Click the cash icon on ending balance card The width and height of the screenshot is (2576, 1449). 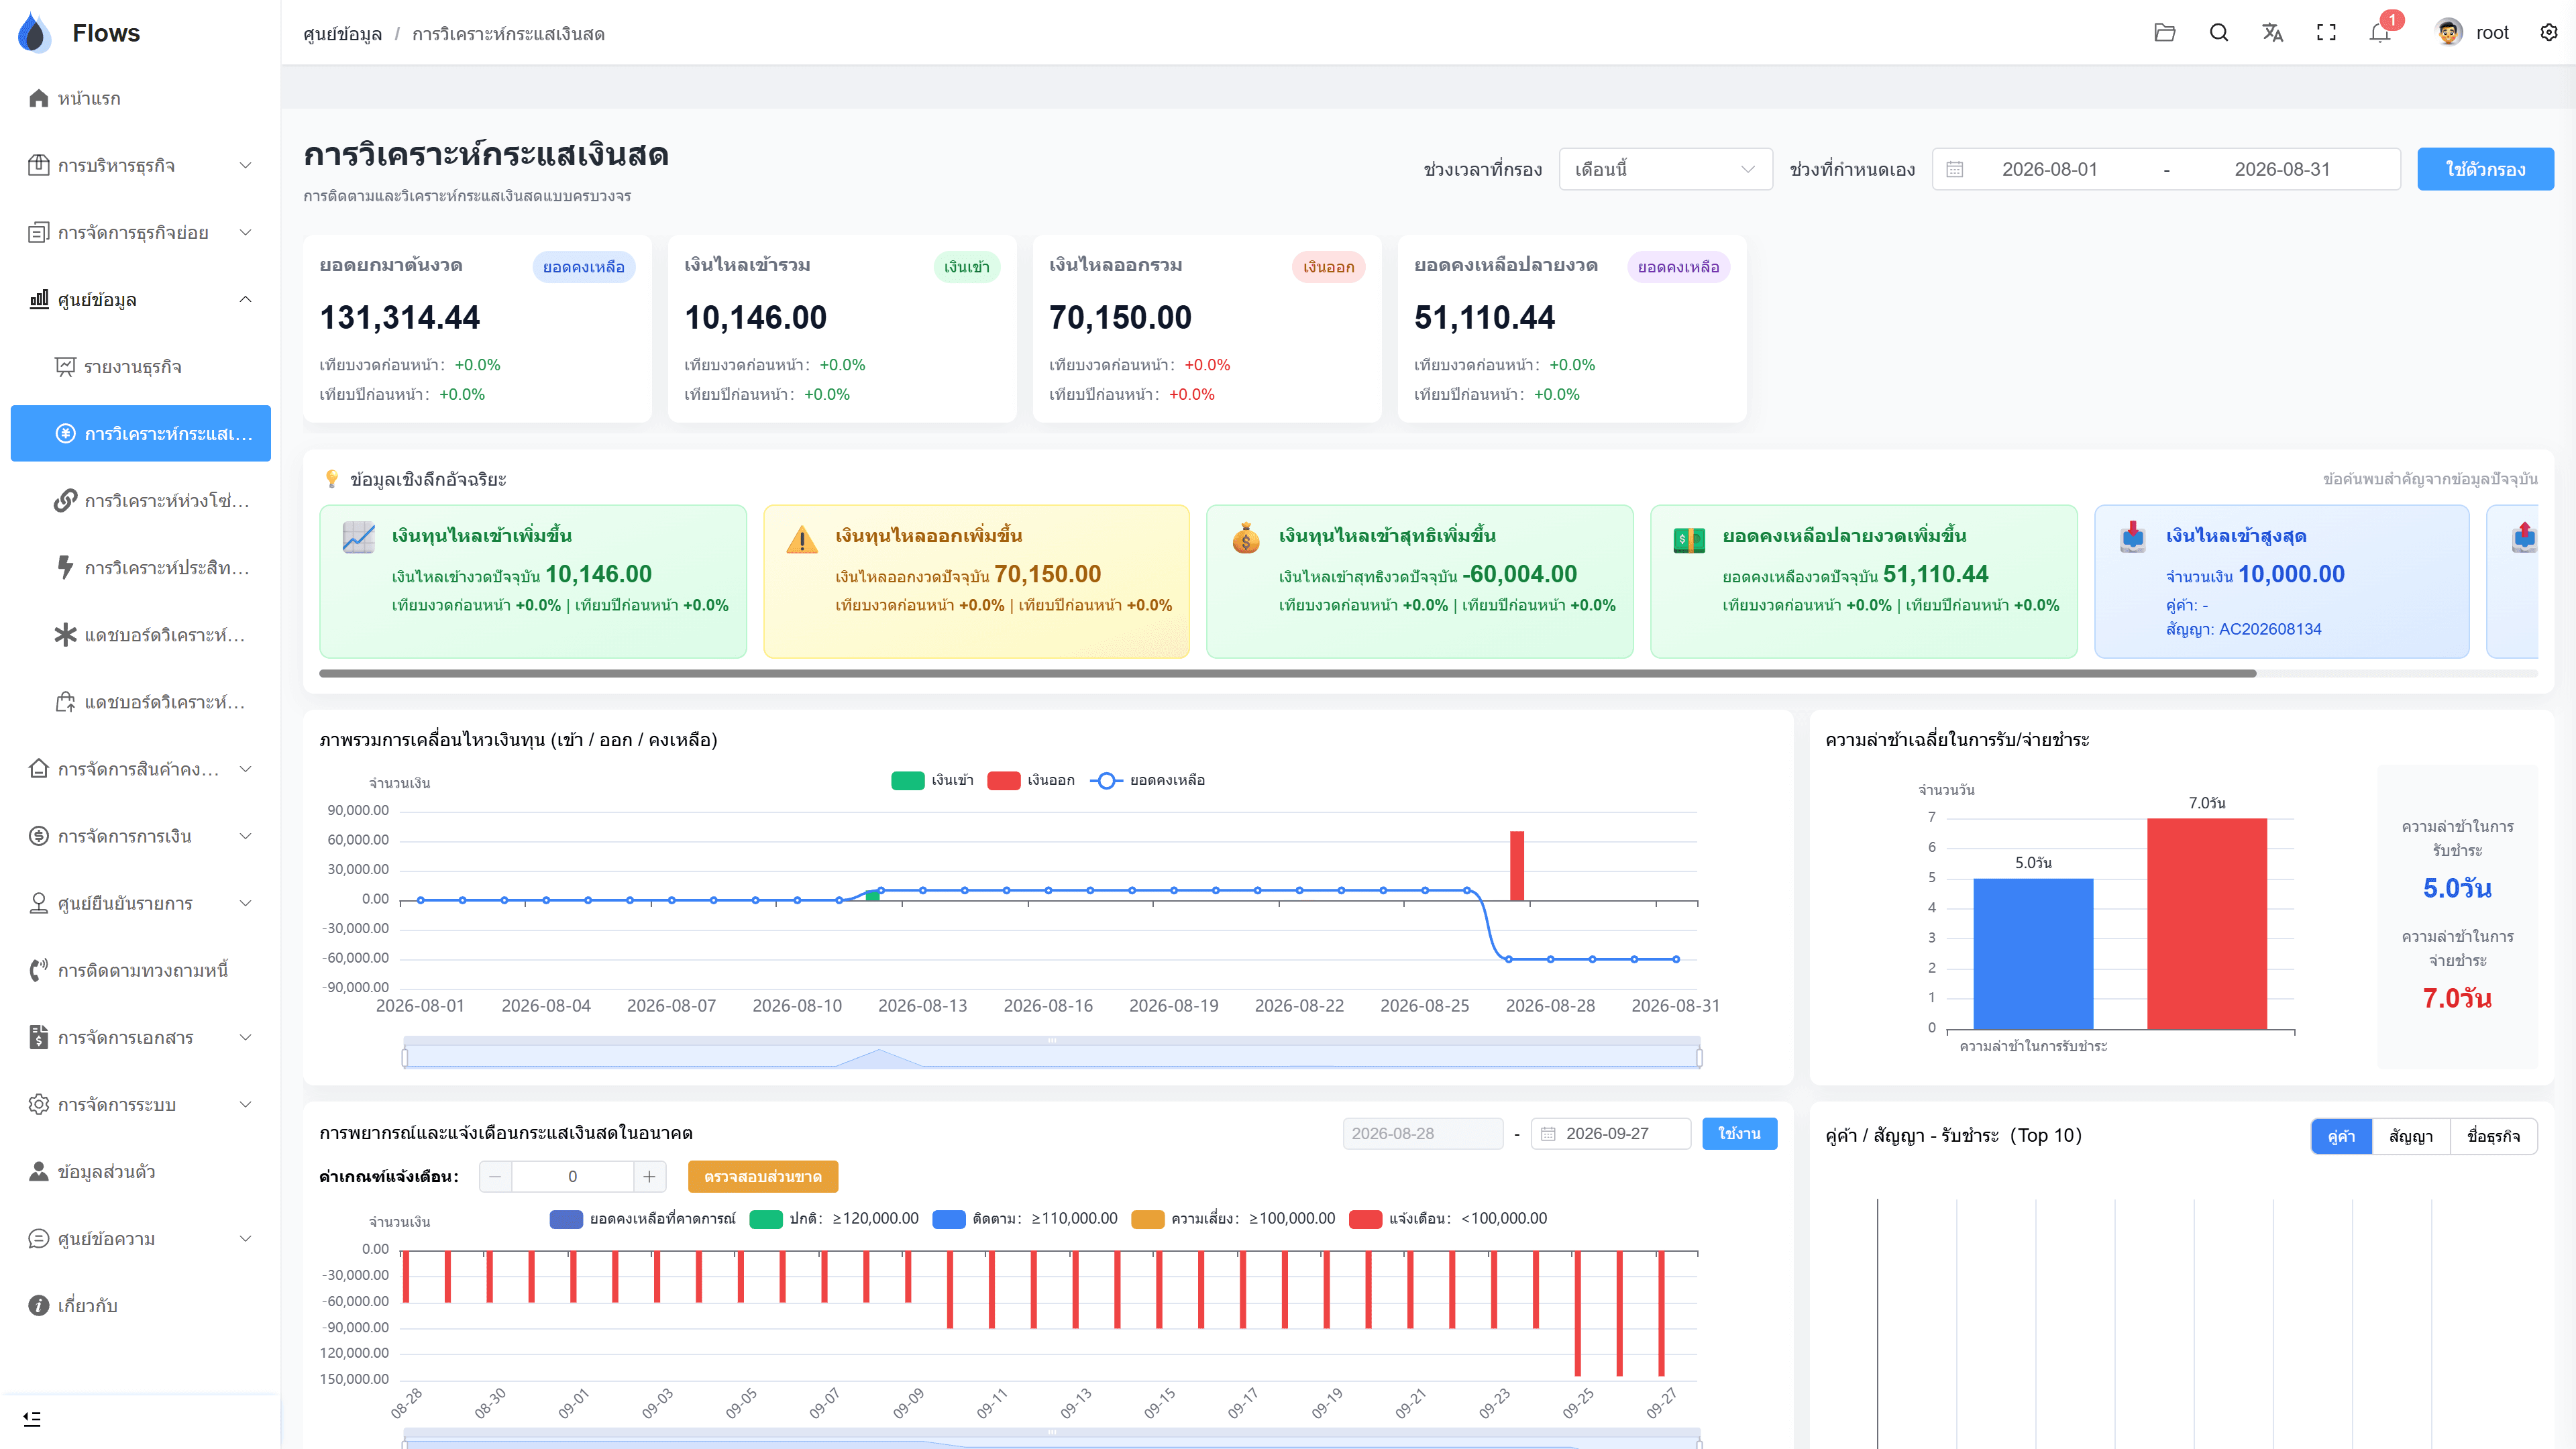click(1689, 540)
